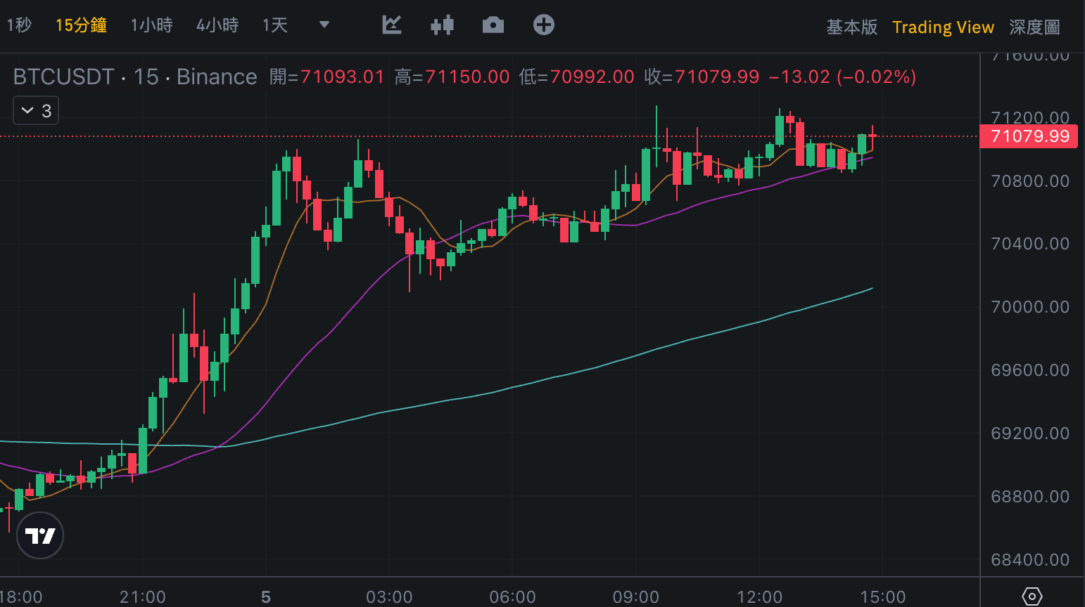
Task: Select the 15分鐘 interval
Action: [81, 26]
